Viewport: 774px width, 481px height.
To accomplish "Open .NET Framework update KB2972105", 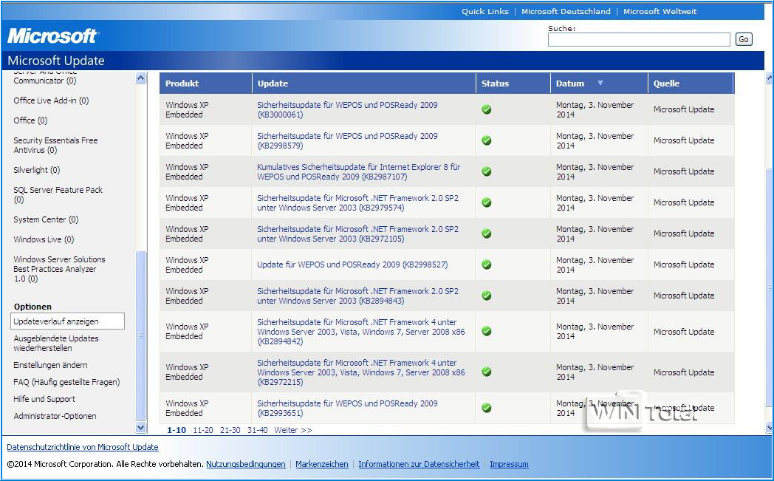I will (x=357, y=234).
